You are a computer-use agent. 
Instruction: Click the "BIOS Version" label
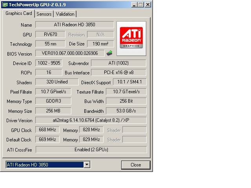point(19,54)
